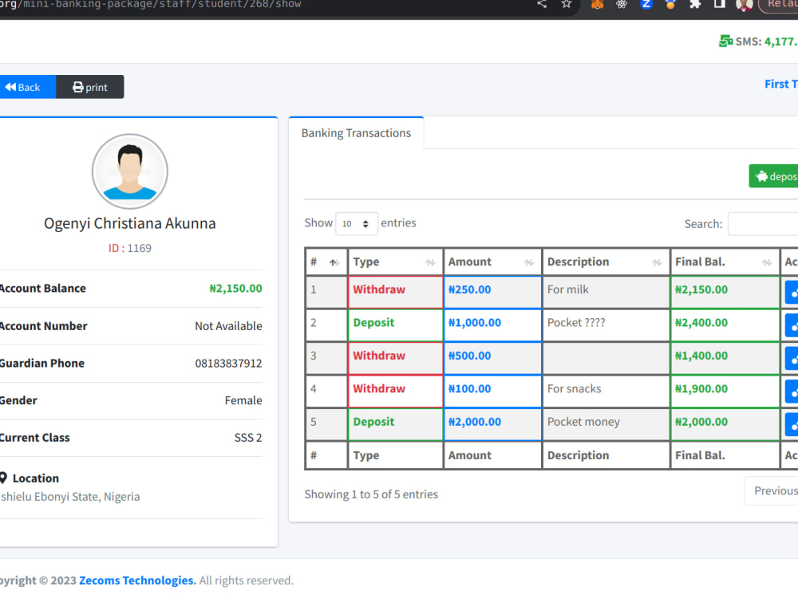
Task: Bookmark this page with the star icon
Action: tap(566, 4)
